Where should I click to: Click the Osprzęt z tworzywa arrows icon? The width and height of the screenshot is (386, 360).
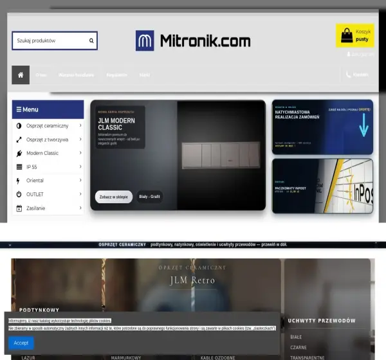pyautogui.click(x=19, y=139)
